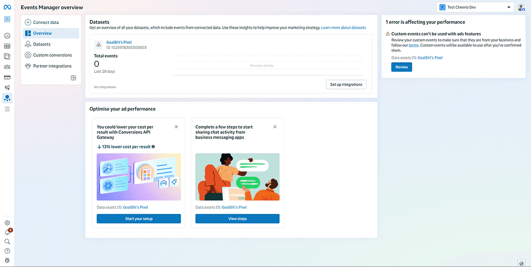Open the Billing card icon
This screenshot has width=531, height=267.
tap(7, 77)
